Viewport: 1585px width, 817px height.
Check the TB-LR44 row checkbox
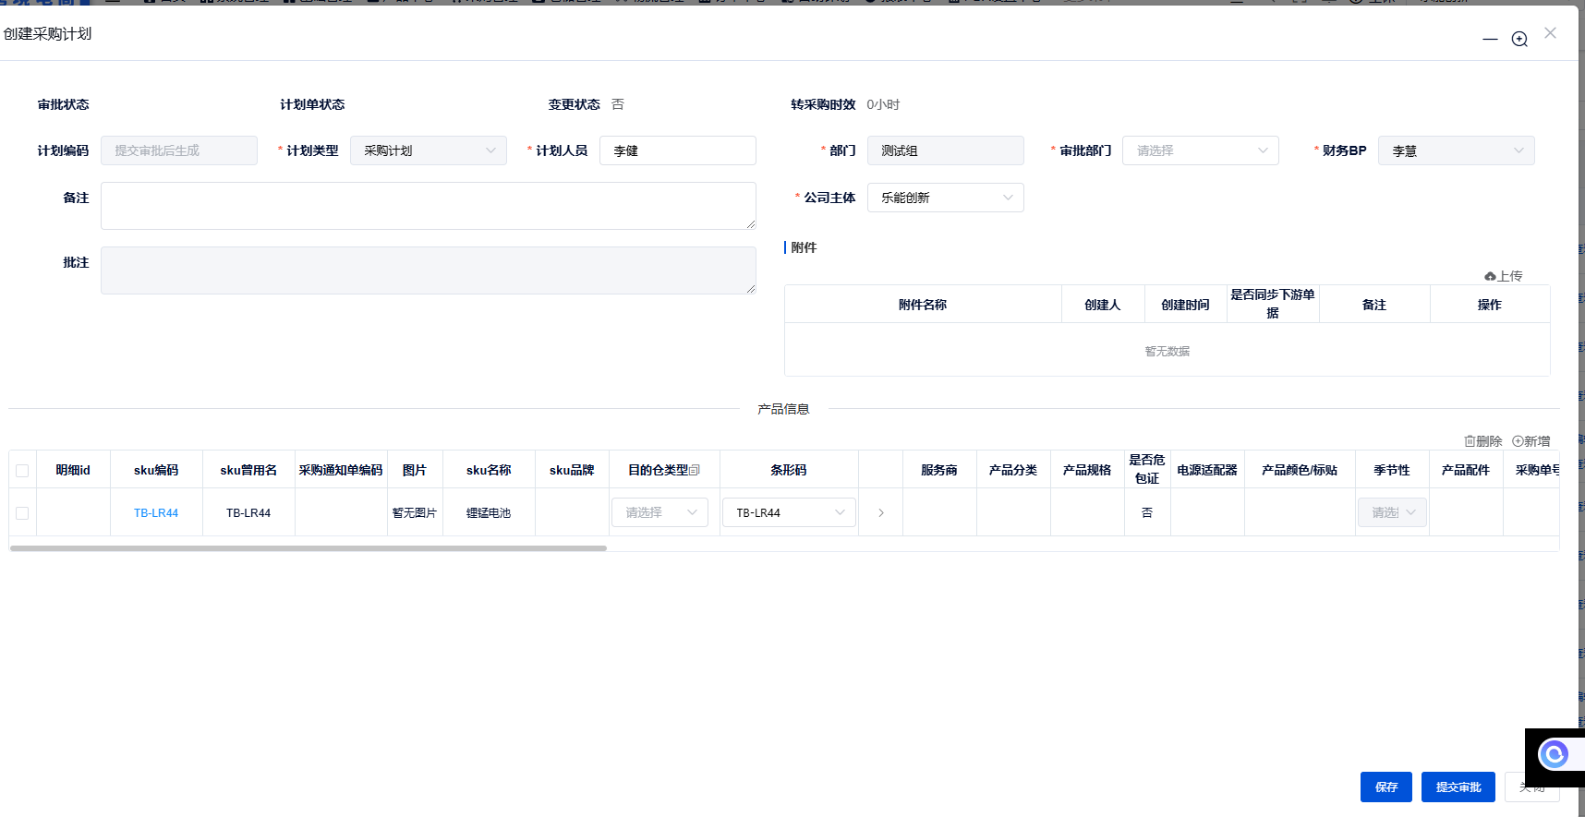pyautogui.click(x=22, y=513)
